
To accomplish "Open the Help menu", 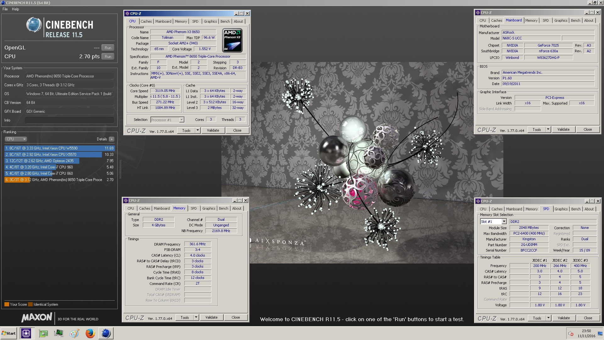I will 15,9.
